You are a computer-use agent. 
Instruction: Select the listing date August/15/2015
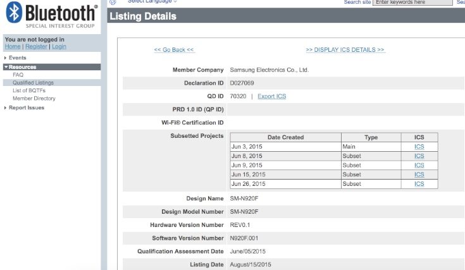pyautogui.click(x=251, y=265)
